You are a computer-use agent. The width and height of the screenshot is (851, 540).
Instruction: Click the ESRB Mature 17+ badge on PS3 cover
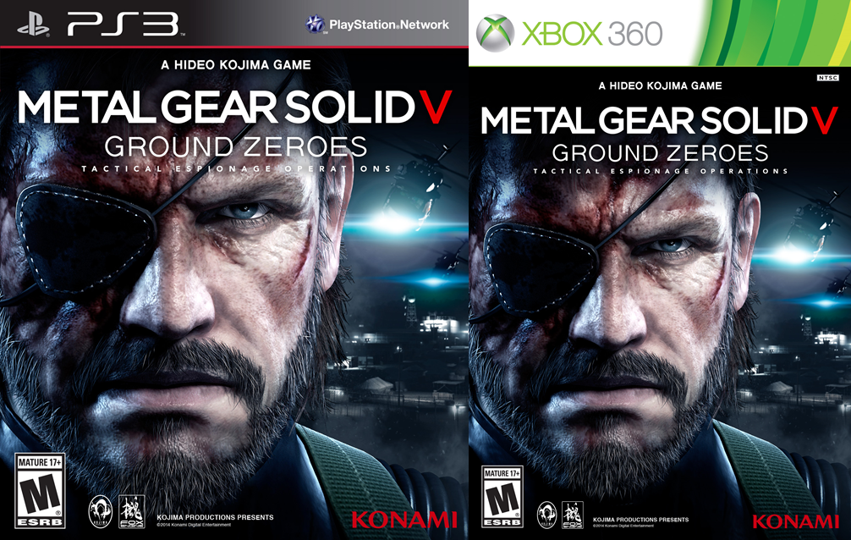pos(40,491)
